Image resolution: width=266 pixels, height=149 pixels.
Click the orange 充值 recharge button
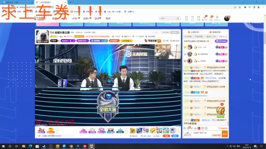coord(166,136)
